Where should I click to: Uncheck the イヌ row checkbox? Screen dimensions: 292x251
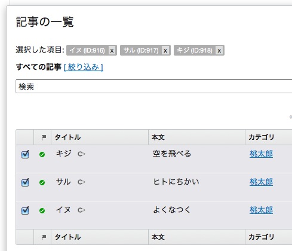point(25,210)
